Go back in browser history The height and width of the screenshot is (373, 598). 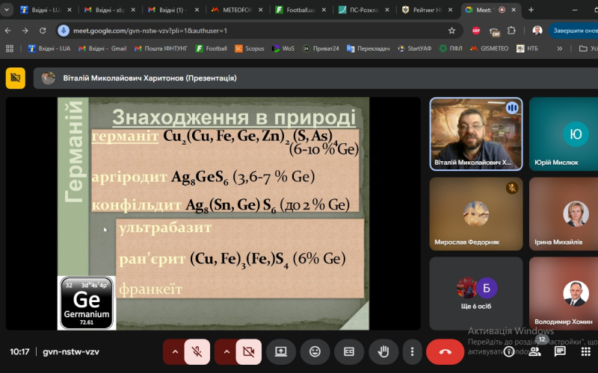tap(7, 31)
